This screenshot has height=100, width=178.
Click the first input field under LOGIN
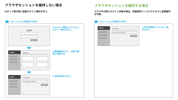[29, 33]
